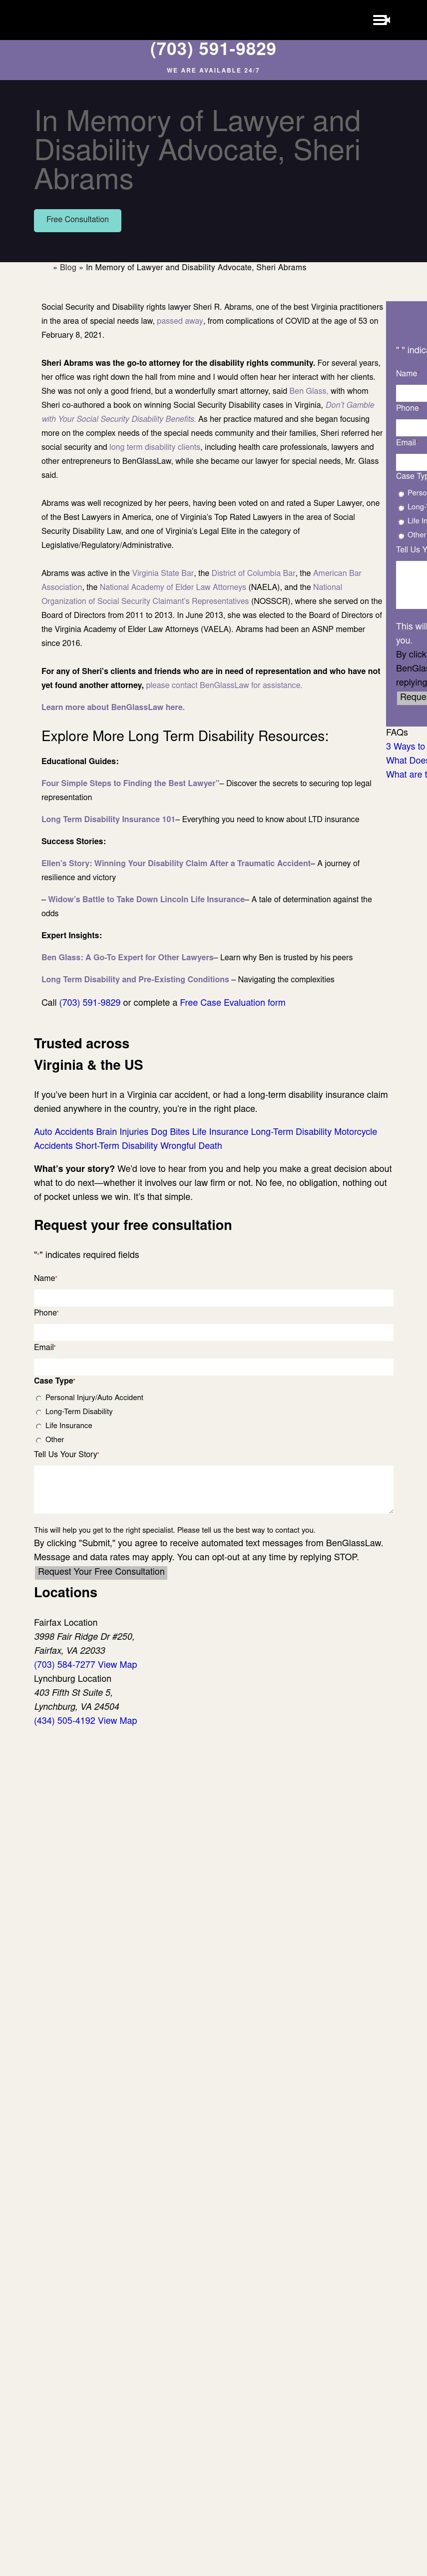This screenshot has width=427, height=2576.
Task: Select Personal Injury/Auto Accident radio button
Action: 39,1398
